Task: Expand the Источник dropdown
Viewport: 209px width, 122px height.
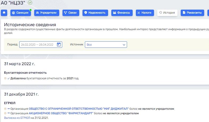Action: tap(106, 45)
